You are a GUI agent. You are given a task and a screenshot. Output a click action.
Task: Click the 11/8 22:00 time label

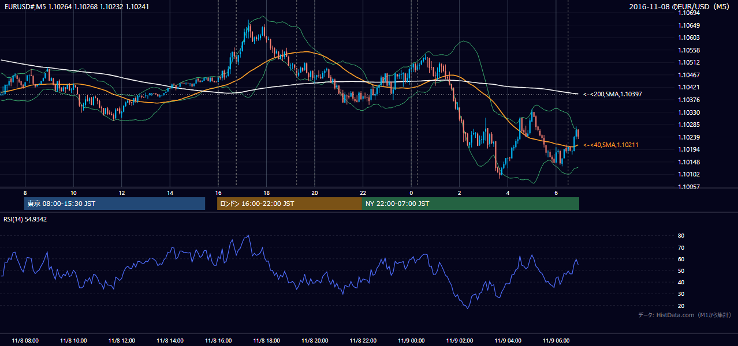(x=363, y=340)
